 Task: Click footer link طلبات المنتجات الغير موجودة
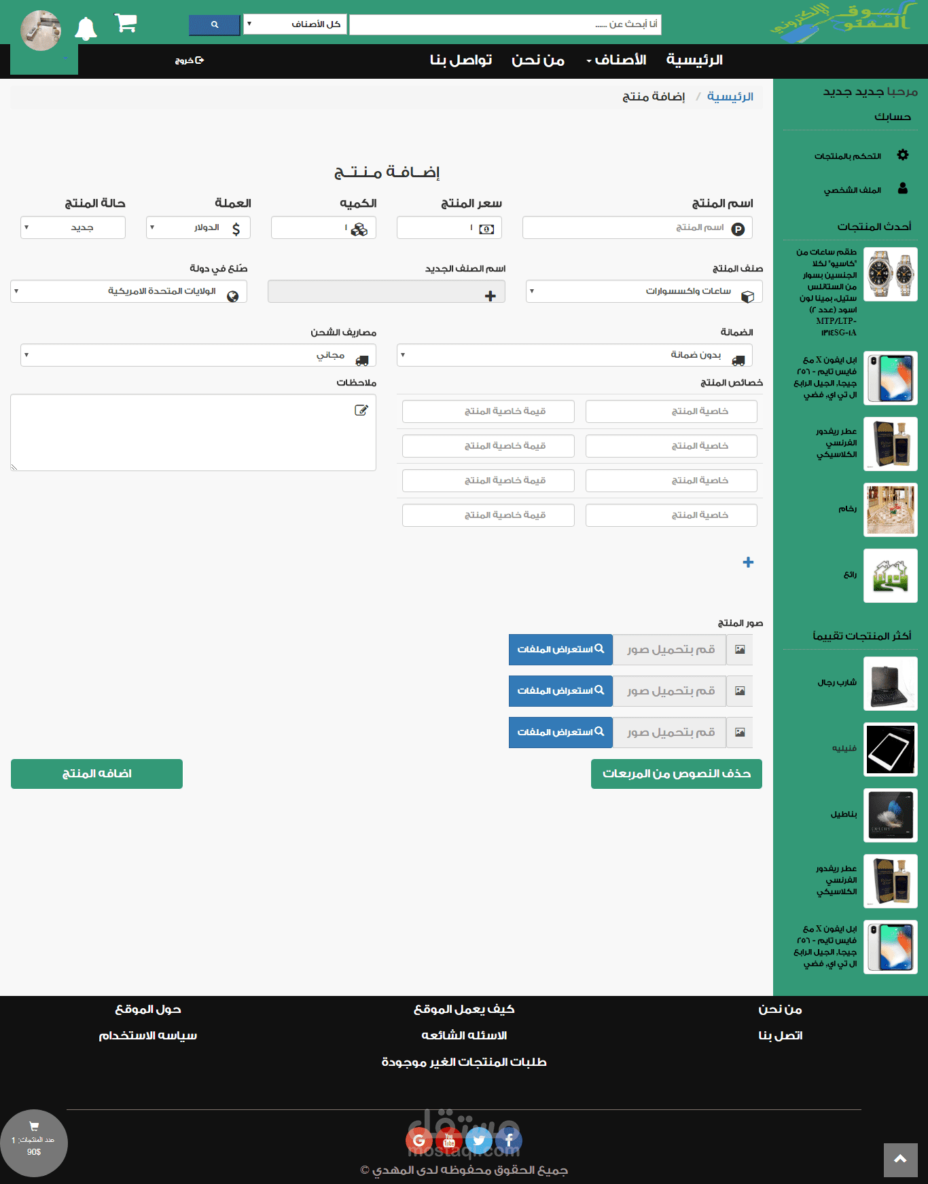[x=464, y=1062]
